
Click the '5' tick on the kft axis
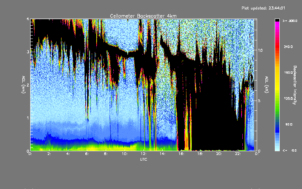point(259,101)
